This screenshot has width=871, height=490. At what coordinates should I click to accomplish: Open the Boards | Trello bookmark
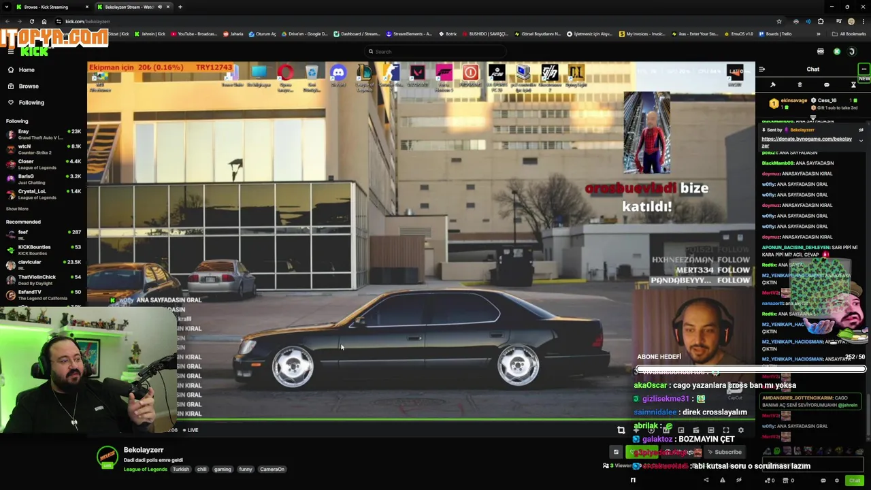tap(775, 34)
